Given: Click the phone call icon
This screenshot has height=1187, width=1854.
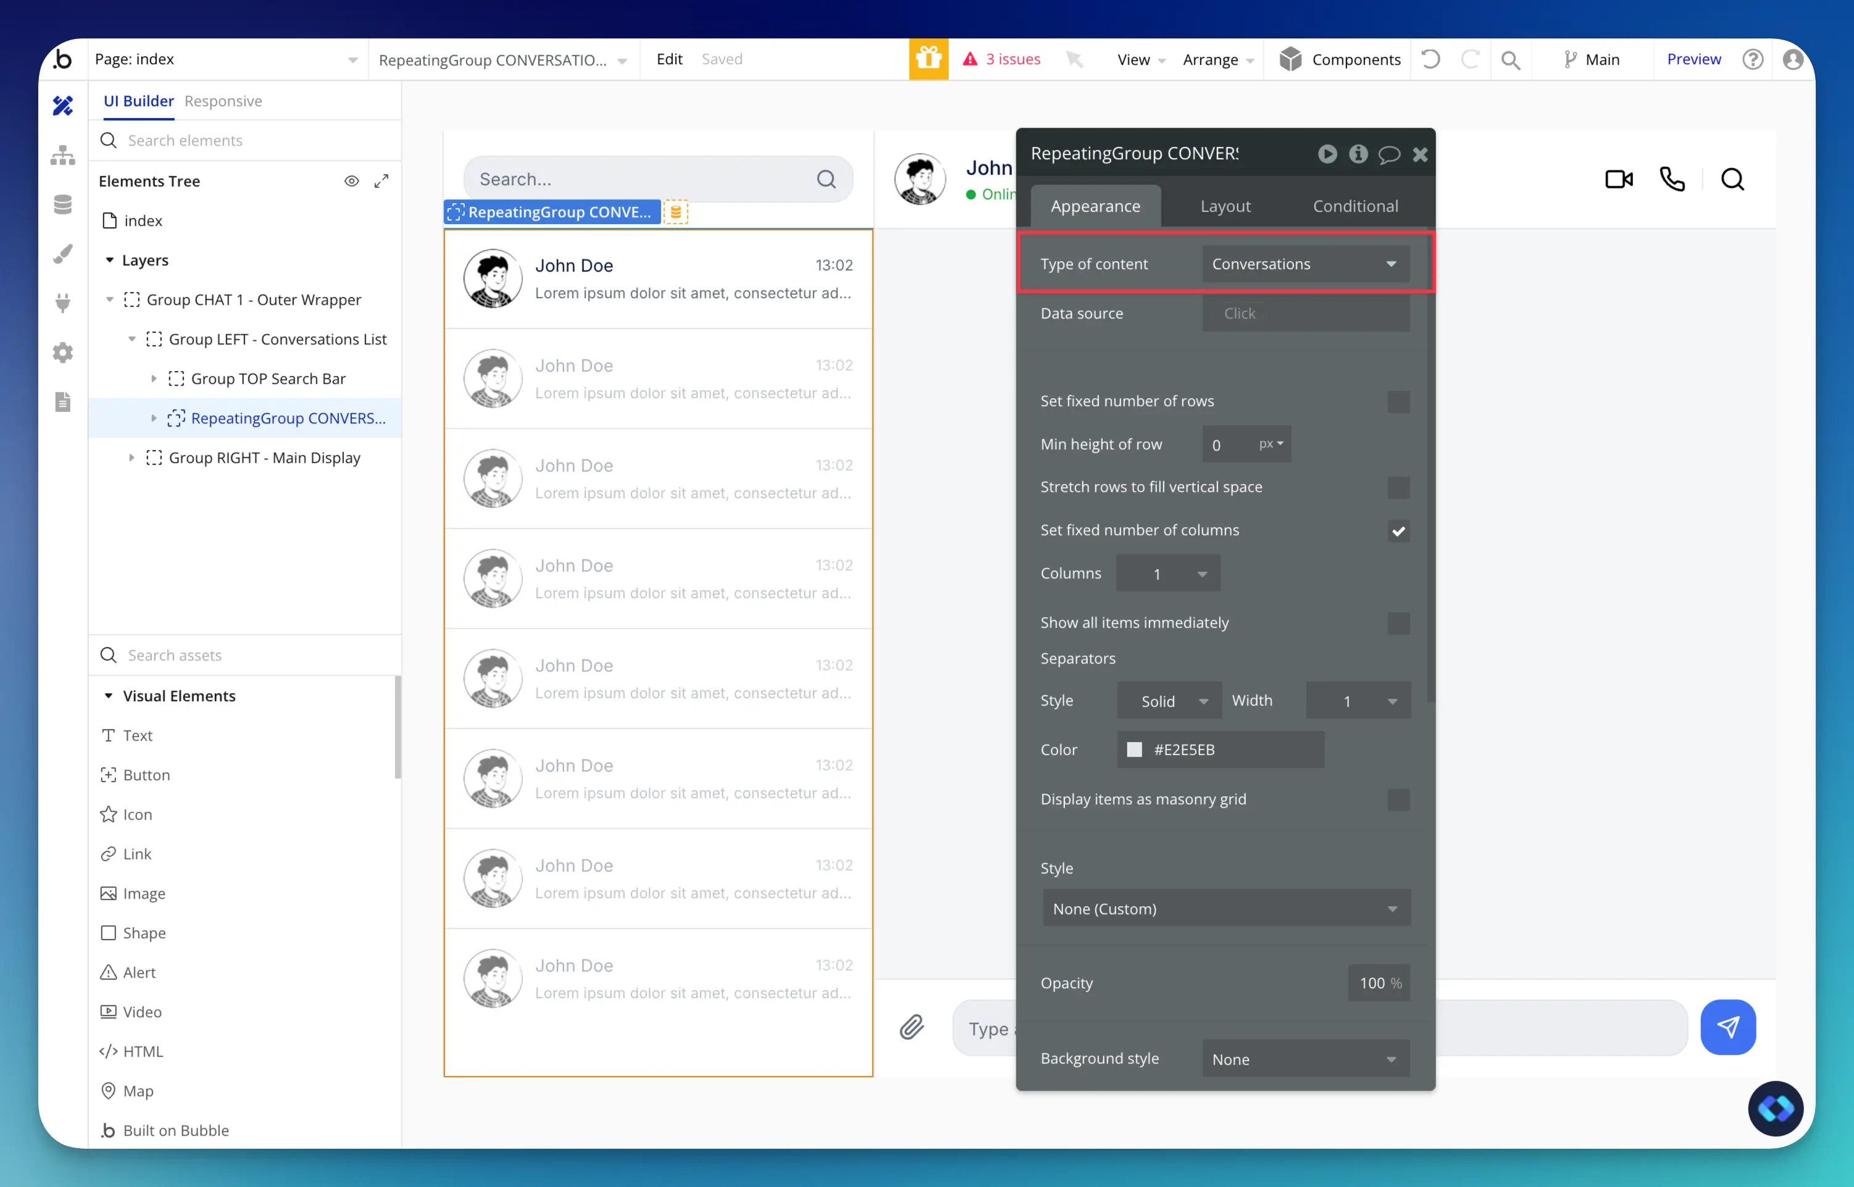Looking at the screenshot, I should (x=1671, y=180).
